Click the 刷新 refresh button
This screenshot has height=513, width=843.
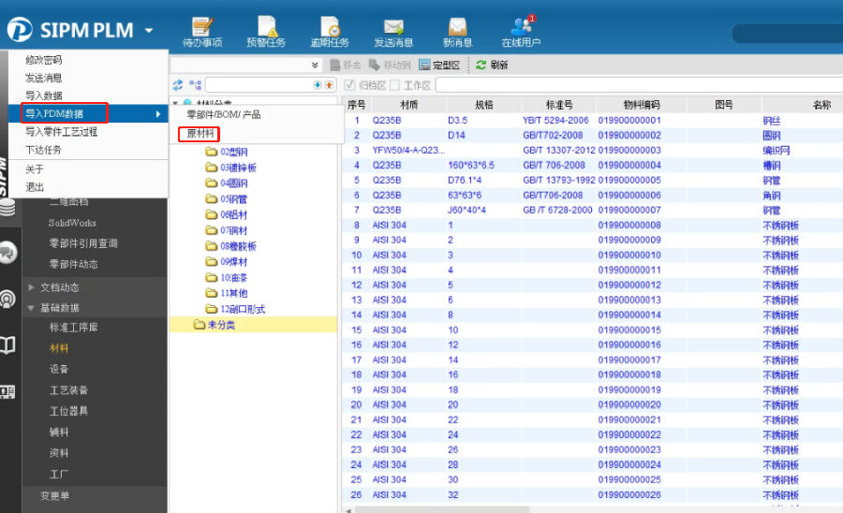coord(492,66)
